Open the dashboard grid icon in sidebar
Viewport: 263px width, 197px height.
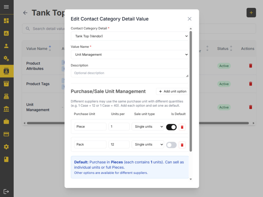tap(6, 21)
